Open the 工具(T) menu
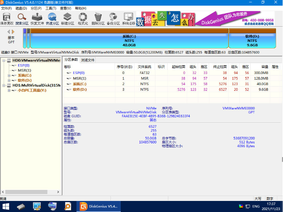This screenshot has width=283, height=212. pos(50,8)
